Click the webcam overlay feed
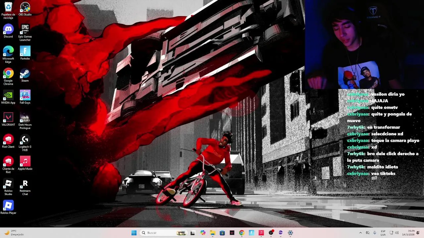Viewport: 424px width, 238px height. coord(364,45)
